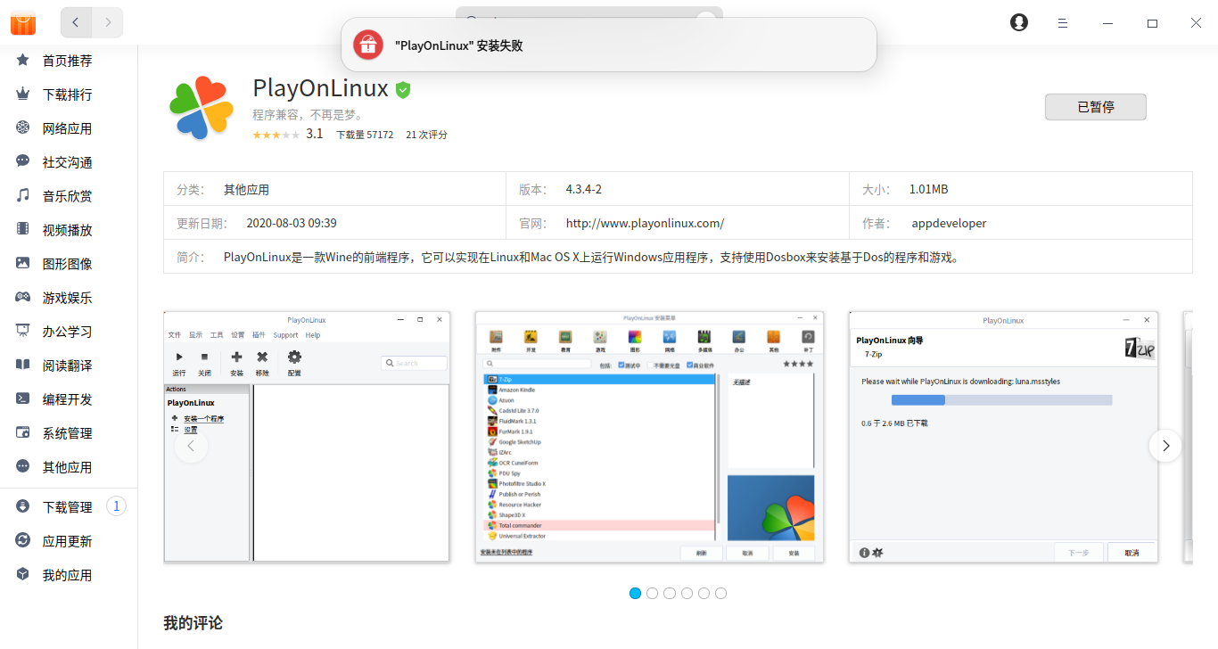This screenshot has width=1218, height=649.
Task: Click the rating score 3.1
Action: pyautogui.click(x=314, y=134)
